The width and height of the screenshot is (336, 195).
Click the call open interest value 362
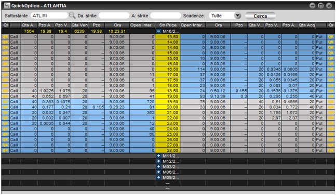142,113
